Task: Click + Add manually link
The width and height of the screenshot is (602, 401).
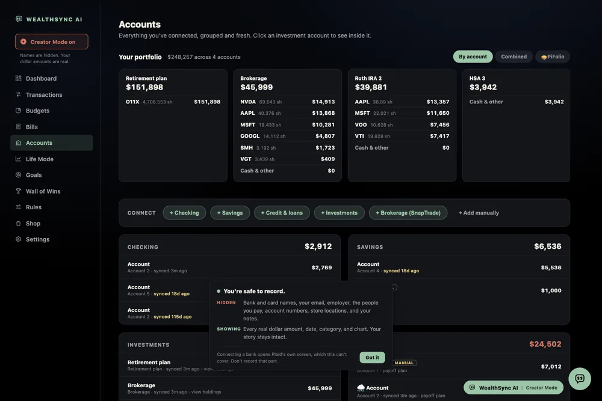Action: tap(479, 213)
